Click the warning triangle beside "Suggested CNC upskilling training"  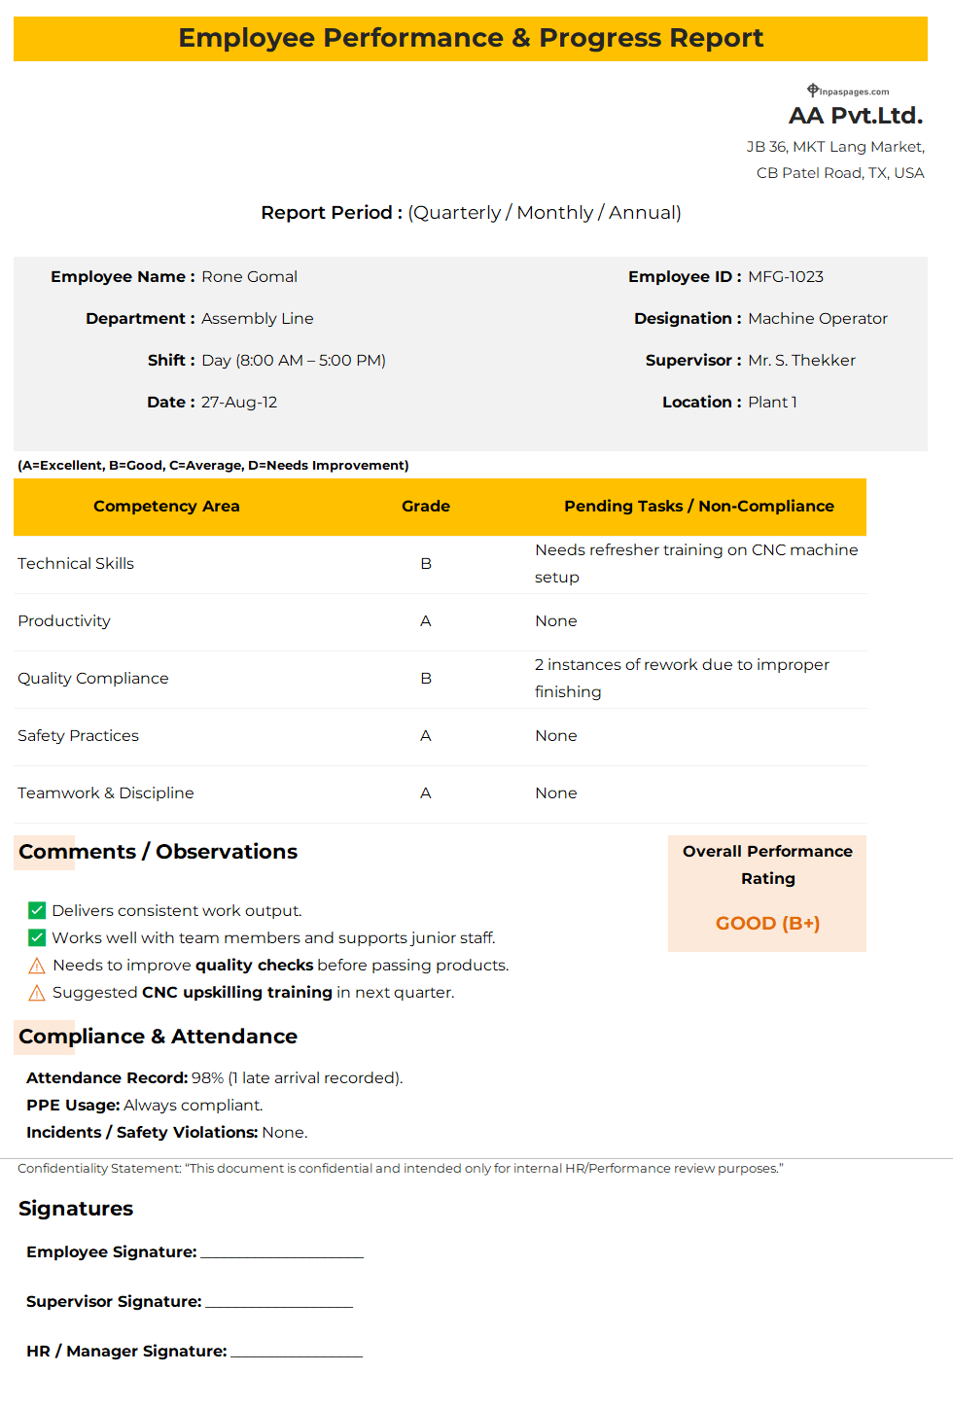tap(37, 993)
